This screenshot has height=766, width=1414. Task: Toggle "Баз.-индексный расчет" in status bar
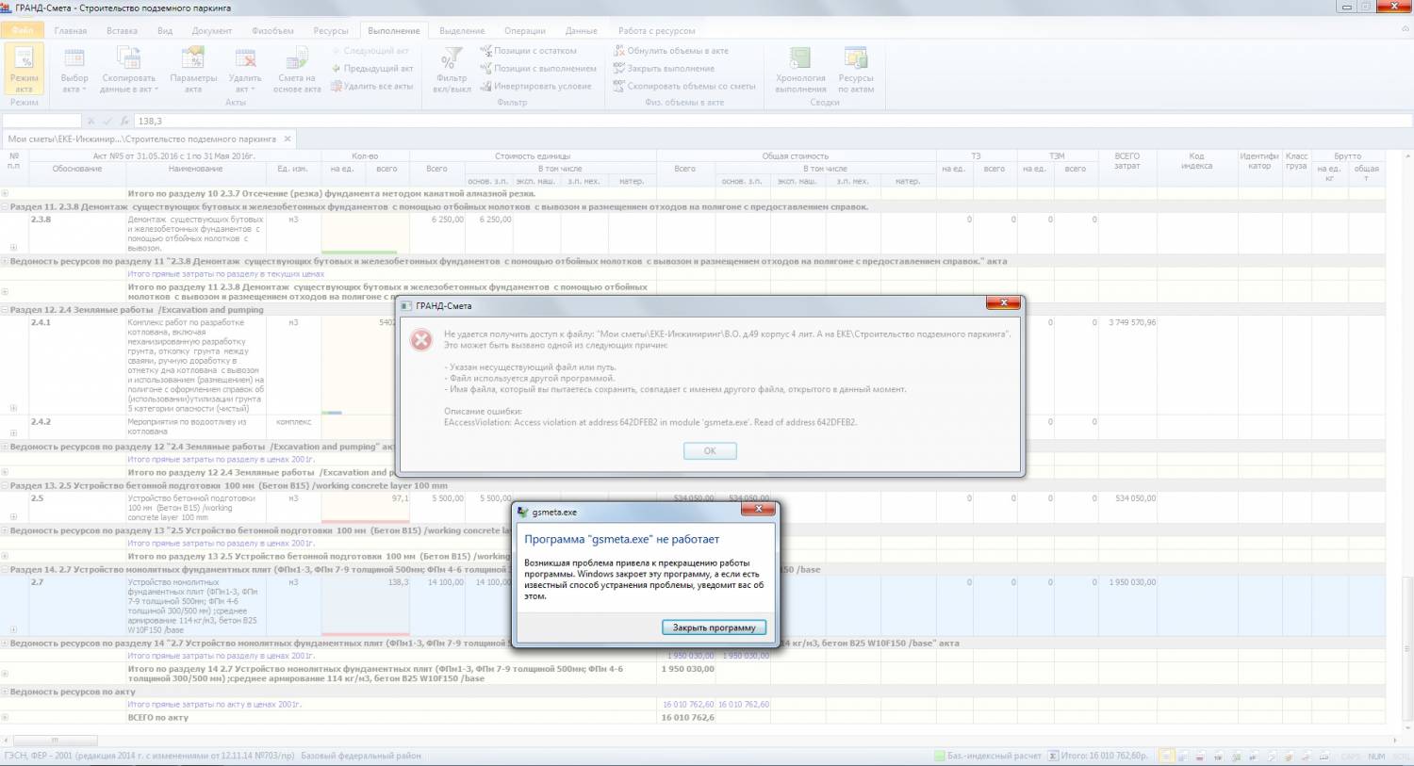[989, 756]
